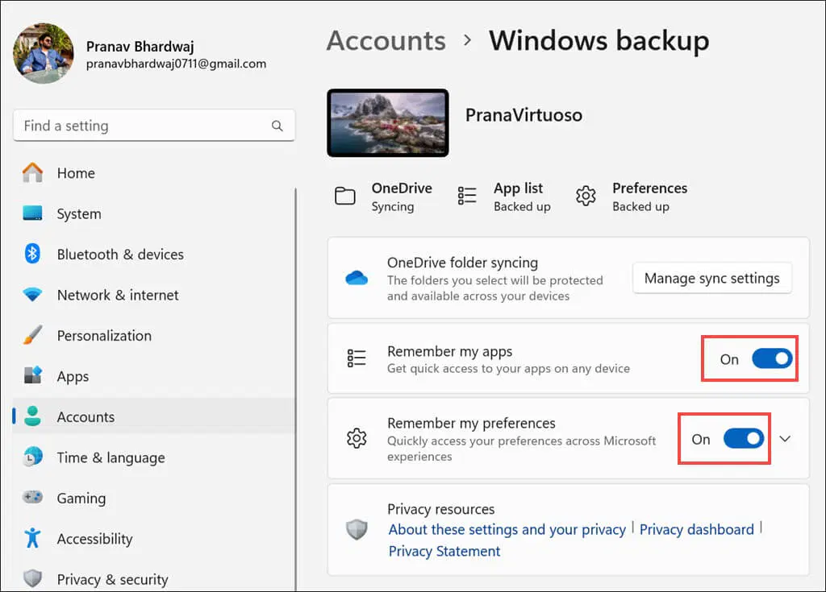Click the Privacy & security shield icon

pyautogui.click(x=32, y=579)
